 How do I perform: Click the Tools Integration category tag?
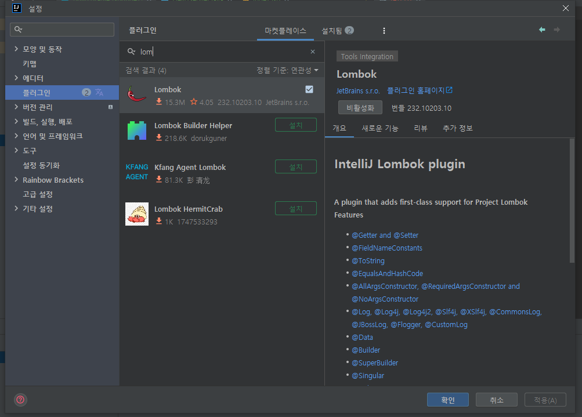(367, 56)
